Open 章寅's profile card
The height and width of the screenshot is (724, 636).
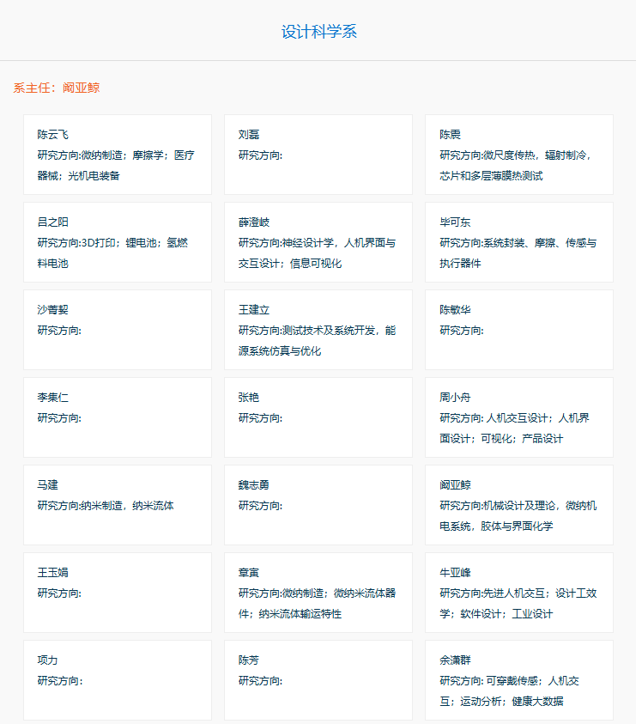tap(318, 593)
